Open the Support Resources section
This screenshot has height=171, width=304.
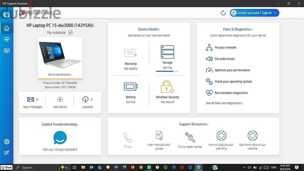click(x=193, y=124)
